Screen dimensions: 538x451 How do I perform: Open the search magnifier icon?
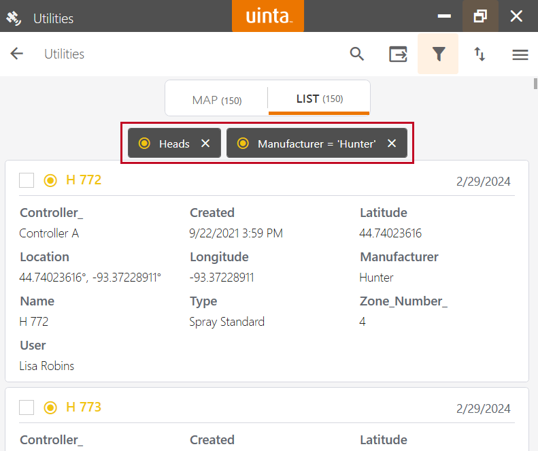click(x=357, y=54)
